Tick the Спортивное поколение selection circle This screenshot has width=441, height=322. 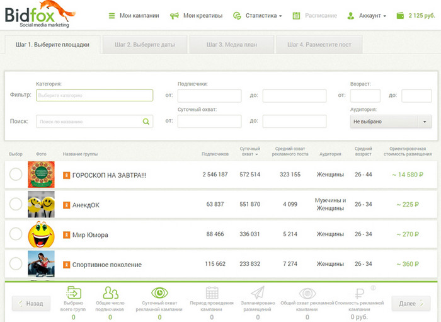pyautogui.click(x=16, y=265)
